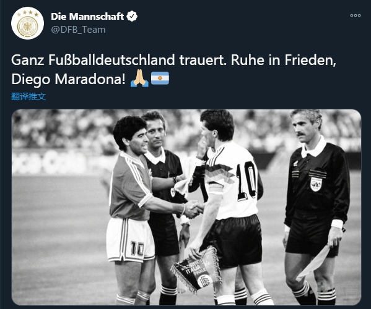This screenshot has width=371, height=309.
Task: Click number 10 on the white jersey back
Action: [246, 181]
